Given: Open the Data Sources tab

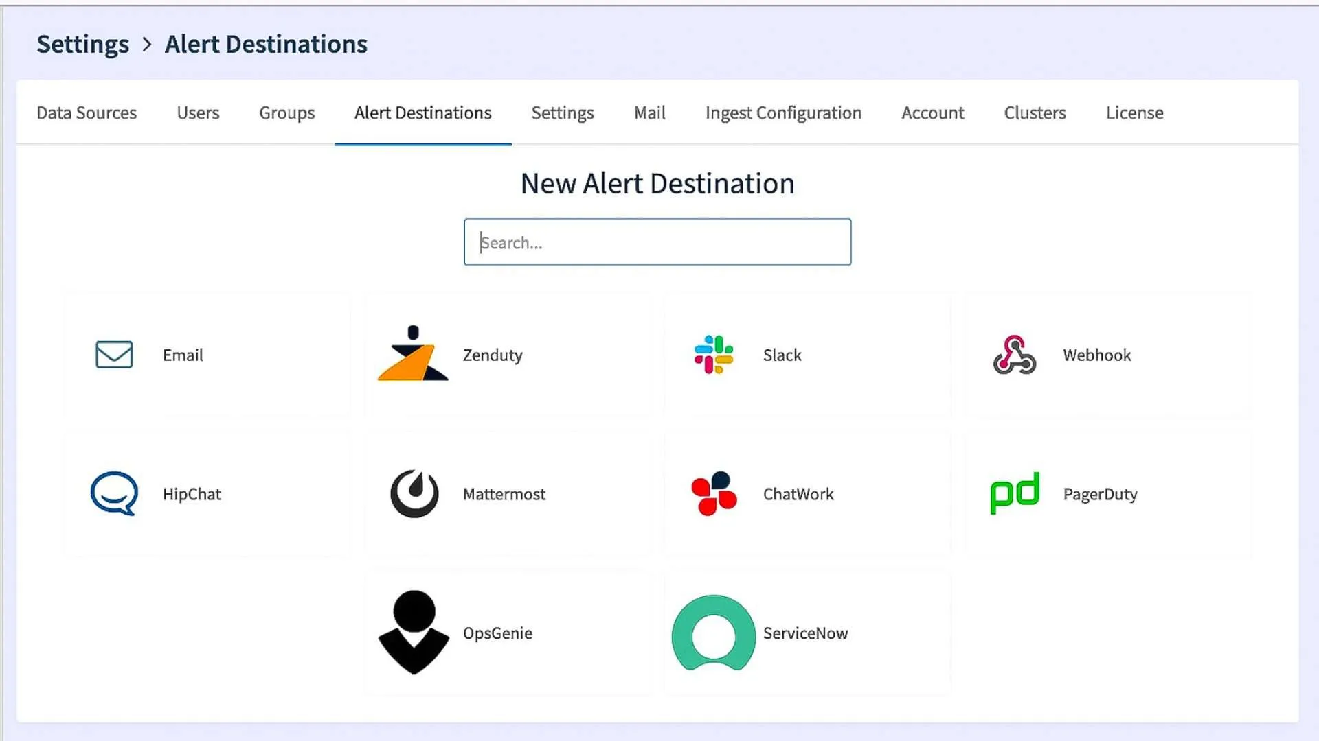Looking at the screenshot, I should pos(87,113).
